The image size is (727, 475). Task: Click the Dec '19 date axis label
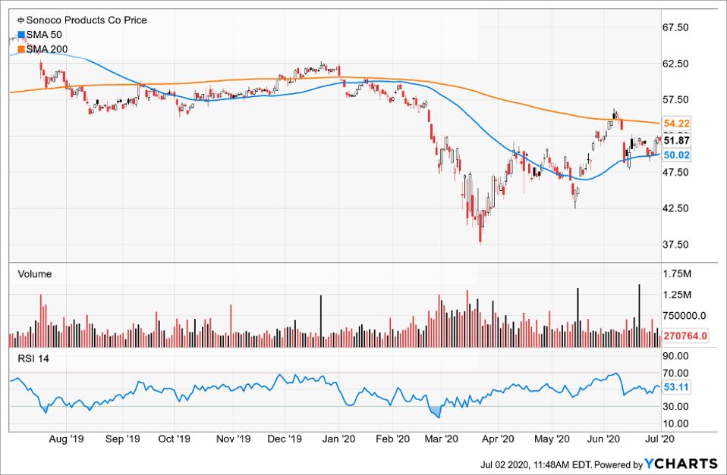coord(285,439)
